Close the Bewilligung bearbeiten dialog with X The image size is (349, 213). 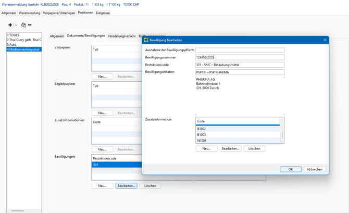[x=325, y=40]
